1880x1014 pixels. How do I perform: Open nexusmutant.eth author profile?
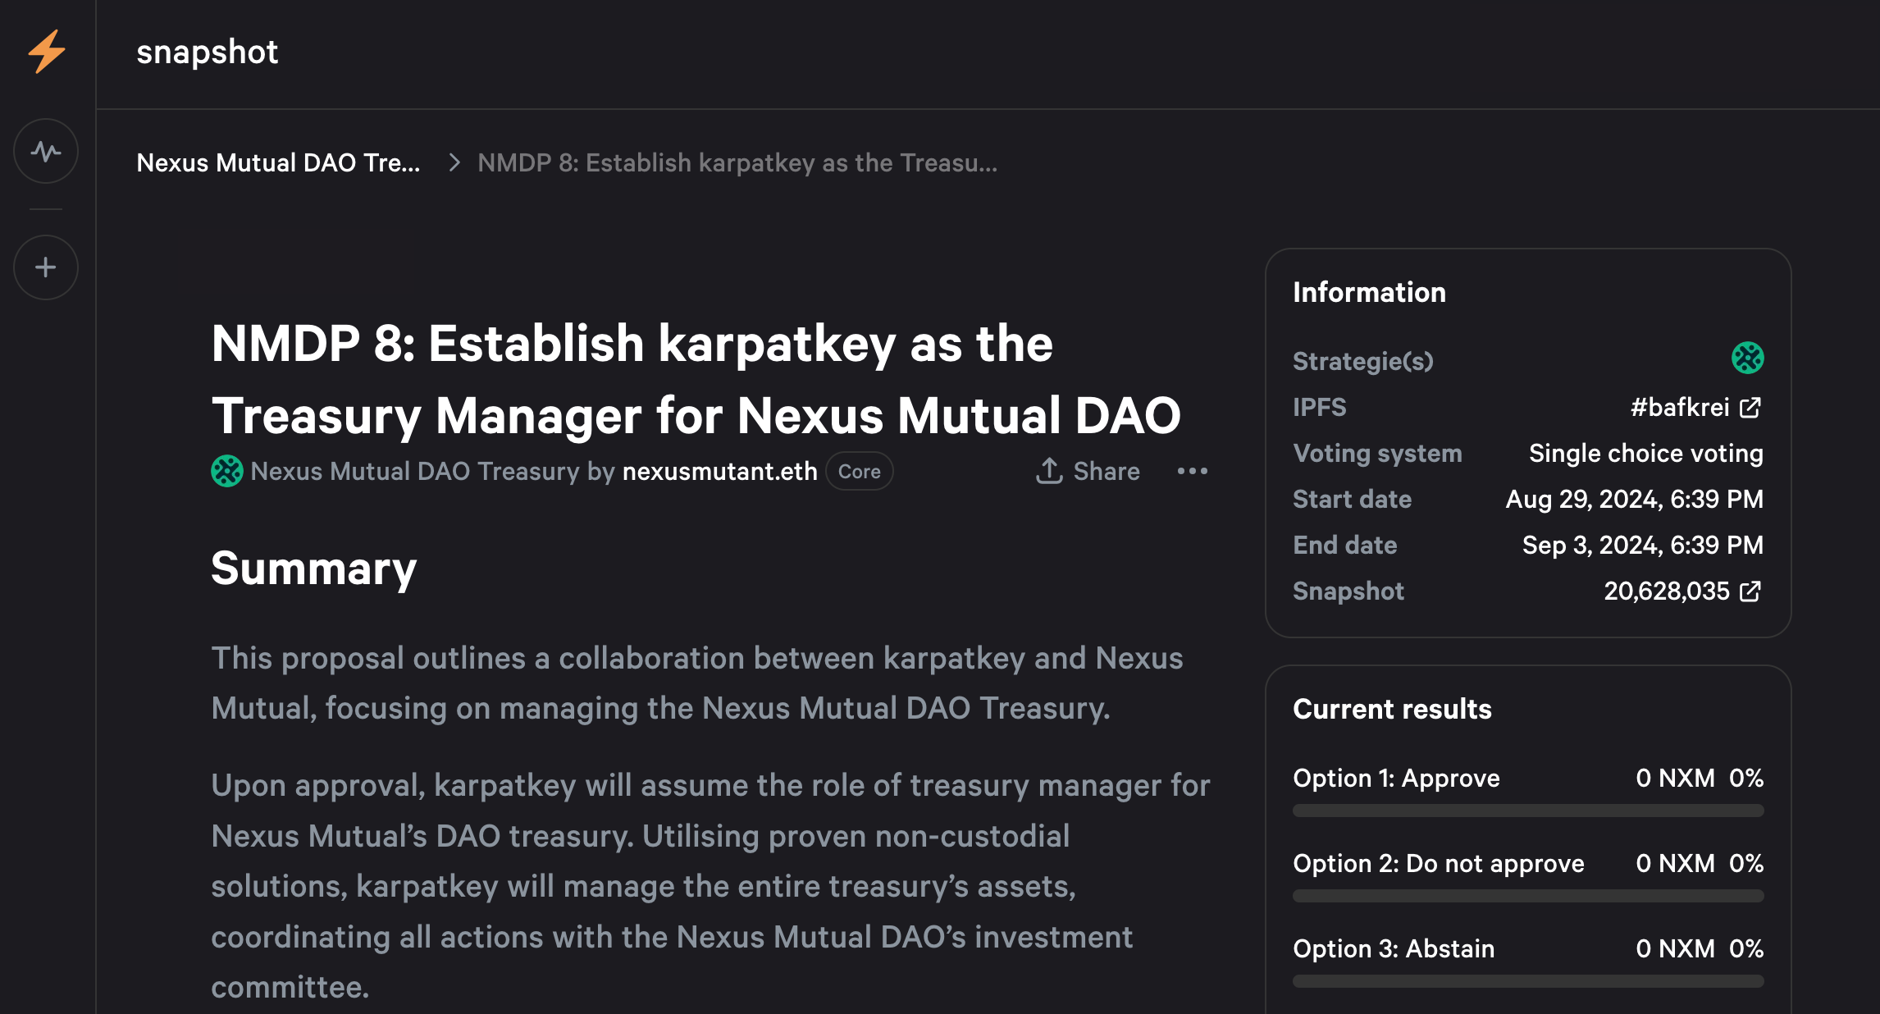[x=719, y=472]
